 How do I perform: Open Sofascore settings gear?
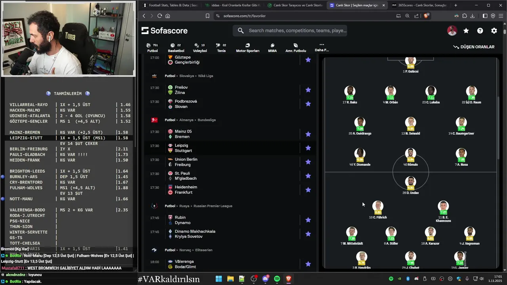[494, 31]
